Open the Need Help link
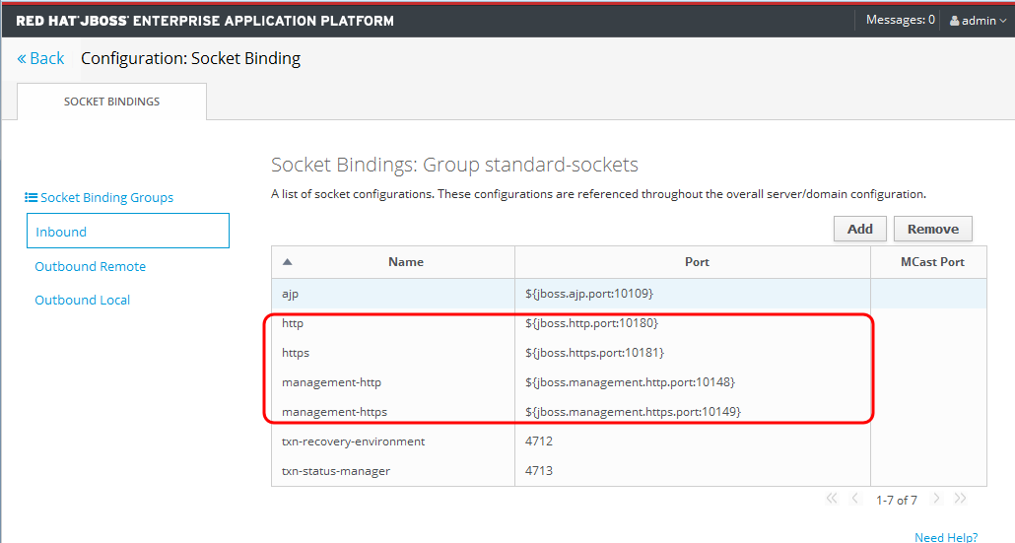The height and width of the screenshot is (543, 1015). (945, 537)
